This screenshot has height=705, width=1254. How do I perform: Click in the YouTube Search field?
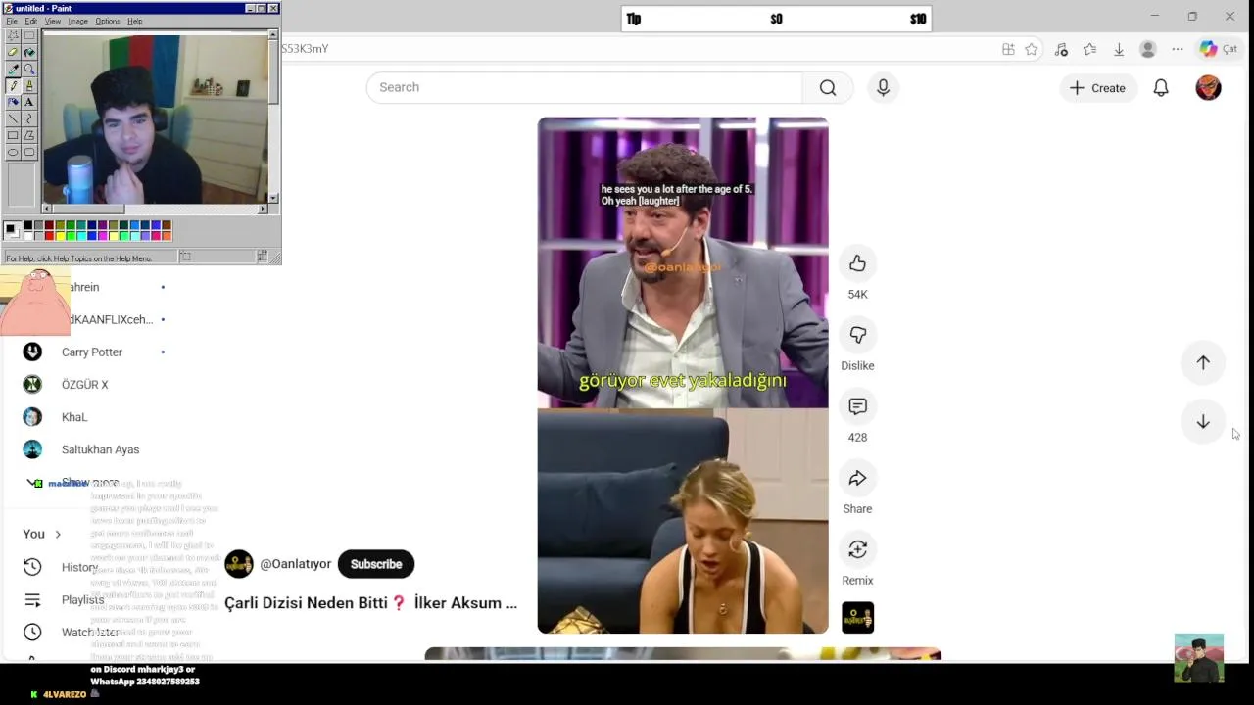tap(585, 88)
